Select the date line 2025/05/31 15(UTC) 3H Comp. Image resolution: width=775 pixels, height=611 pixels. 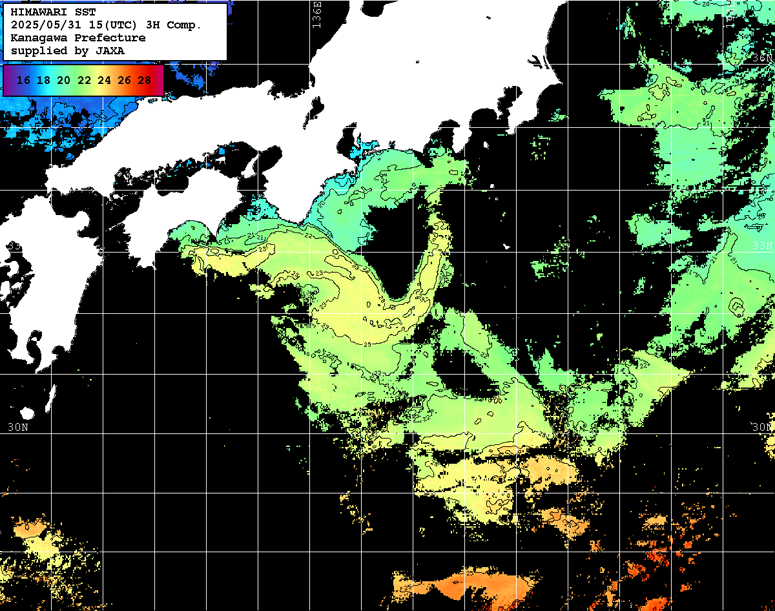click(107, 25)
